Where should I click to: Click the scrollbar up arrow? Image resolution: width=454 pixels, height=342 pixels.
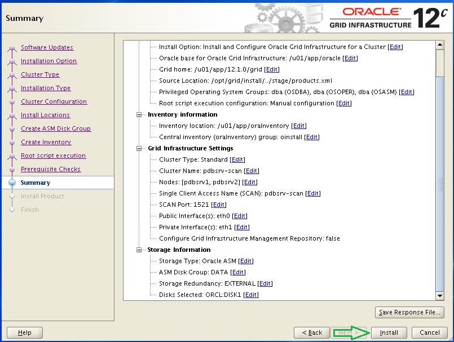click(440, 45)
